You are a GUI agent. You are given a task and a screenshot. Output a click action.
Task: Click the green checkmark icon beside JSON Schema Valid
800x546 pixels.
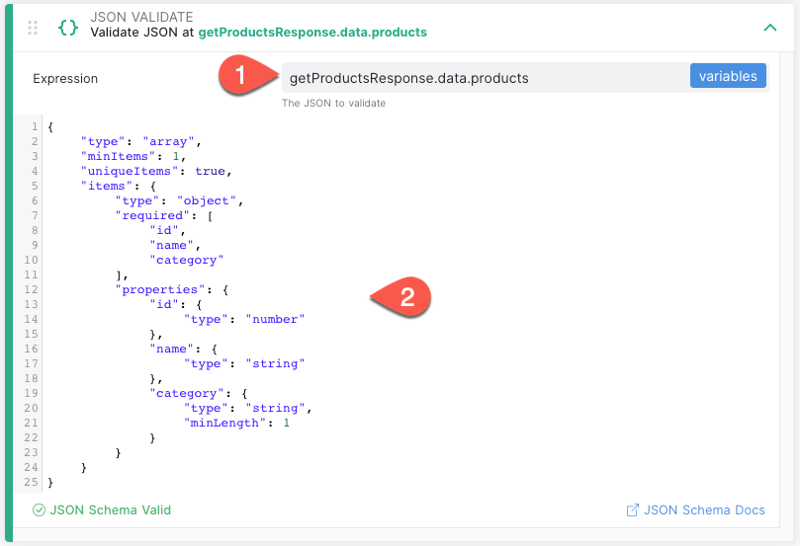point(39,509)
